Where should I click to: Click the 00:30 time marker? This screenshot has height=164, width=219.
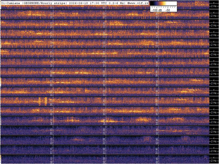point(104,161)
